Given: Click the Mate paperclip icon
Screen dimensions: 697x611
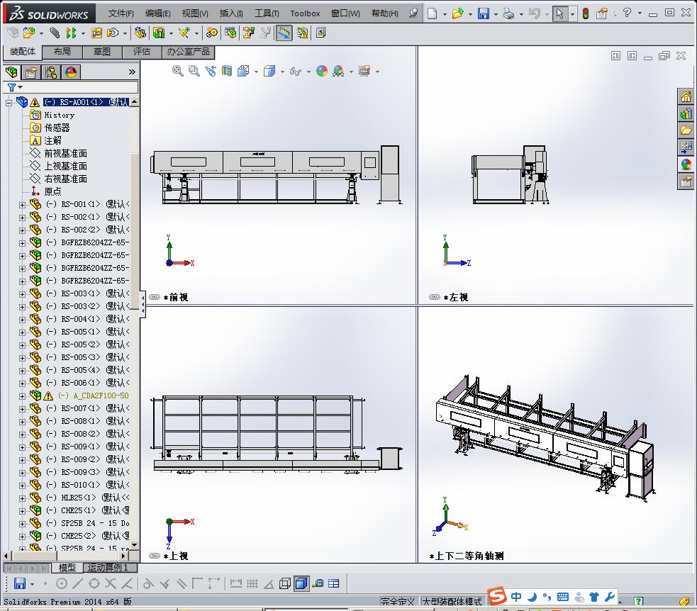Looking at the screenshot, I should (x=54, y=33).
